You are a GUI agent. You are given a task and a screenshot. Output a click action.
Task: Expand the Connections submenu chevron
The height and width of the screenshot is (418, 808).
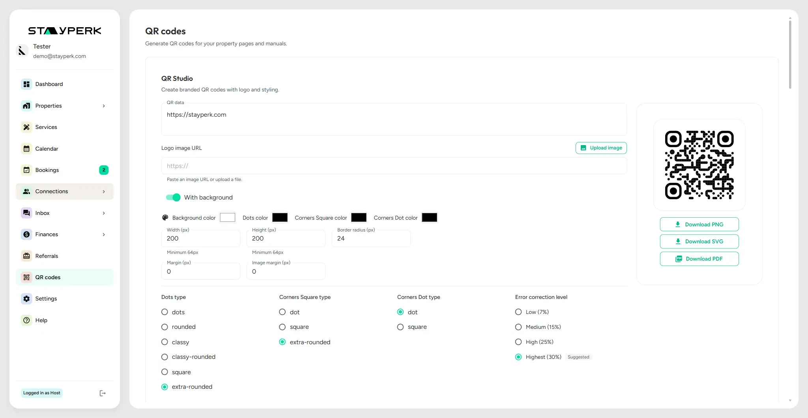point(104,192)
